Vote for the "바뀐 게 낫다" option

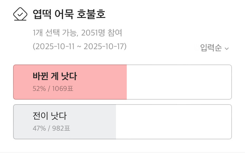[x=55, y=76]
